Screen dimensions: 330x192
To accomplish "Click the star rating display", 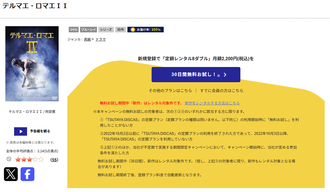I will 30,160.
